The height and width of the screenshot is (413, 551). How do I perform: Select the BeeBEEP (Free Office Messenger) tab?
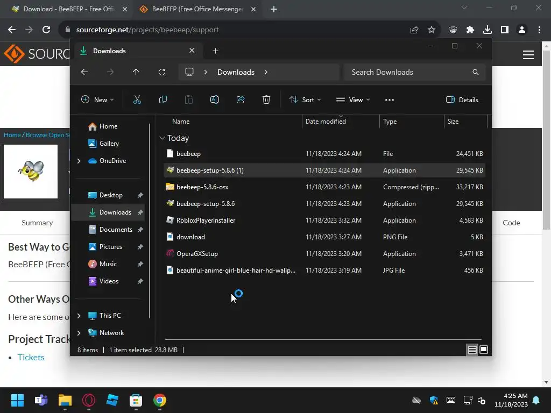(x=197, y=9)
